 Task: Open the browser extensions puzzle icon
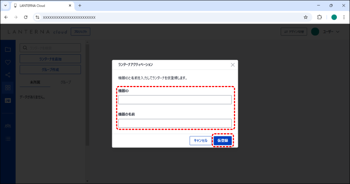pyautogui.click(x=320, y=17)
